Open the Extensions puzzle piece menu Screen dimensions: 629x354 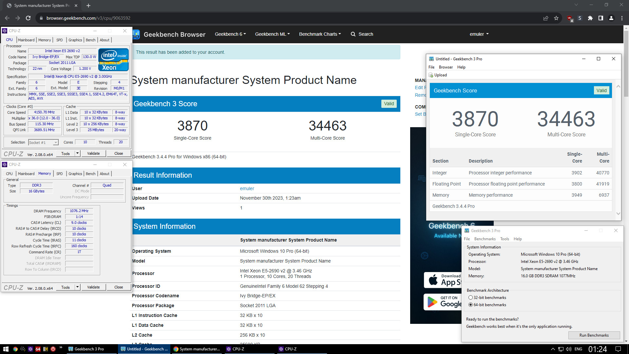[590, 18]
